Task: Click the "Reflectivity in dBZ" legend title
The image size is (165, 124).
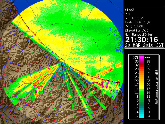Action: (157, 87)
